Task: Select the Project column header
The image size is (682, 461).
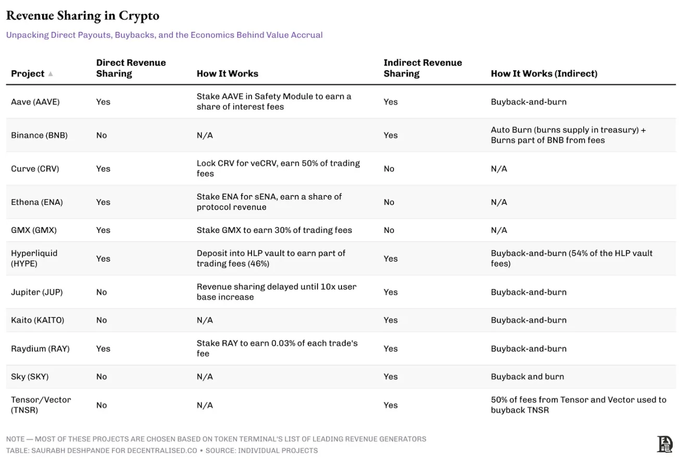Action: point(28,74)
